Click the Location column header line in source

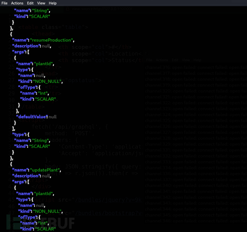[100, 54]
